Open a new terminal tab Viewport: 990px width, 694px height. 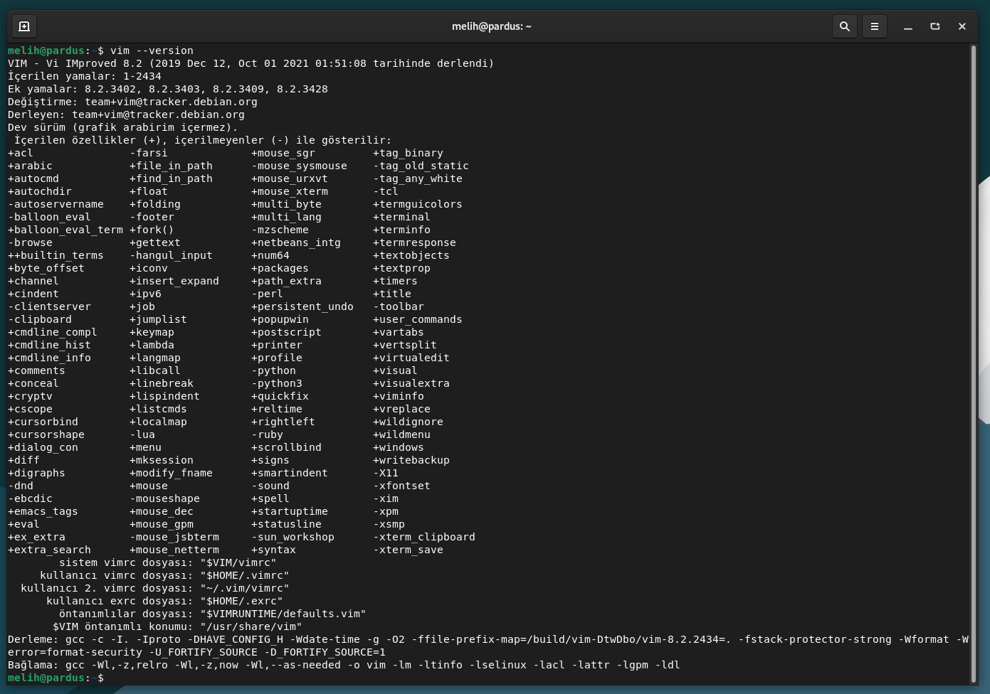(x=24, y=26)
